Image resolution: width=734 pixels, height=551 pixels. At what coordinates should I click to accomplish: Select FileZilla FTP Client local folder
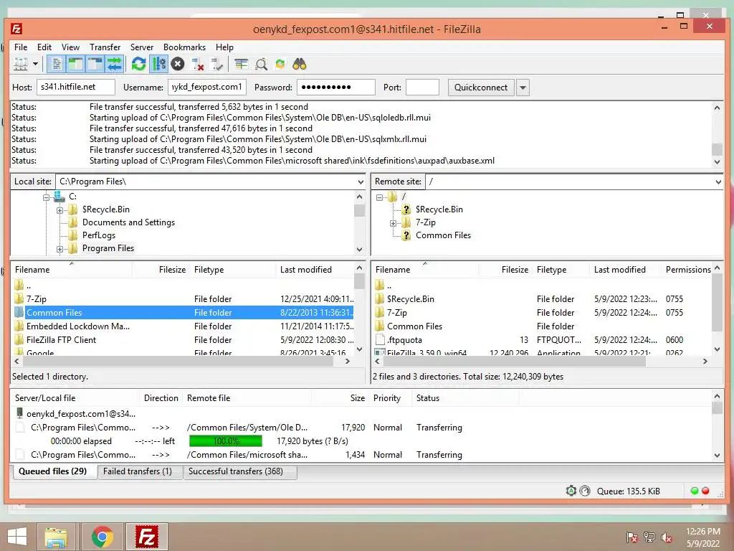click(61, 339)
